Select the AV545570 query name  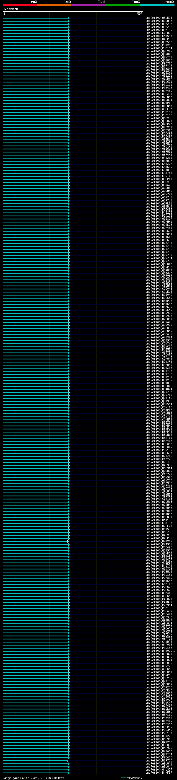pos(10,9)
